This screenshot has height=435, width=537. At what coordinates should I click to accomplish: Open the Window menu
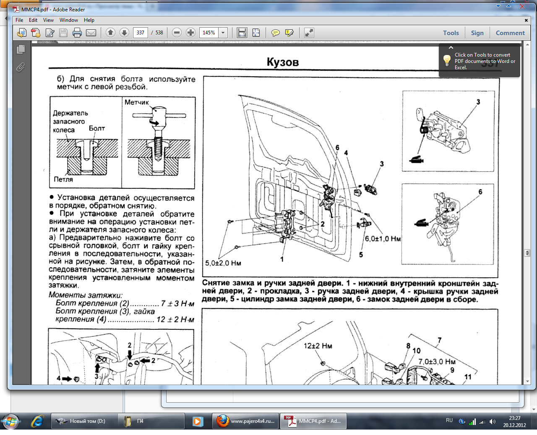tap(68, 20)
